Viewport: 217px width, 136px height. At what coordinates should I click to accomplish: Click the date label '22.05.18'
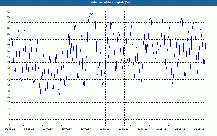pos(143,129)
